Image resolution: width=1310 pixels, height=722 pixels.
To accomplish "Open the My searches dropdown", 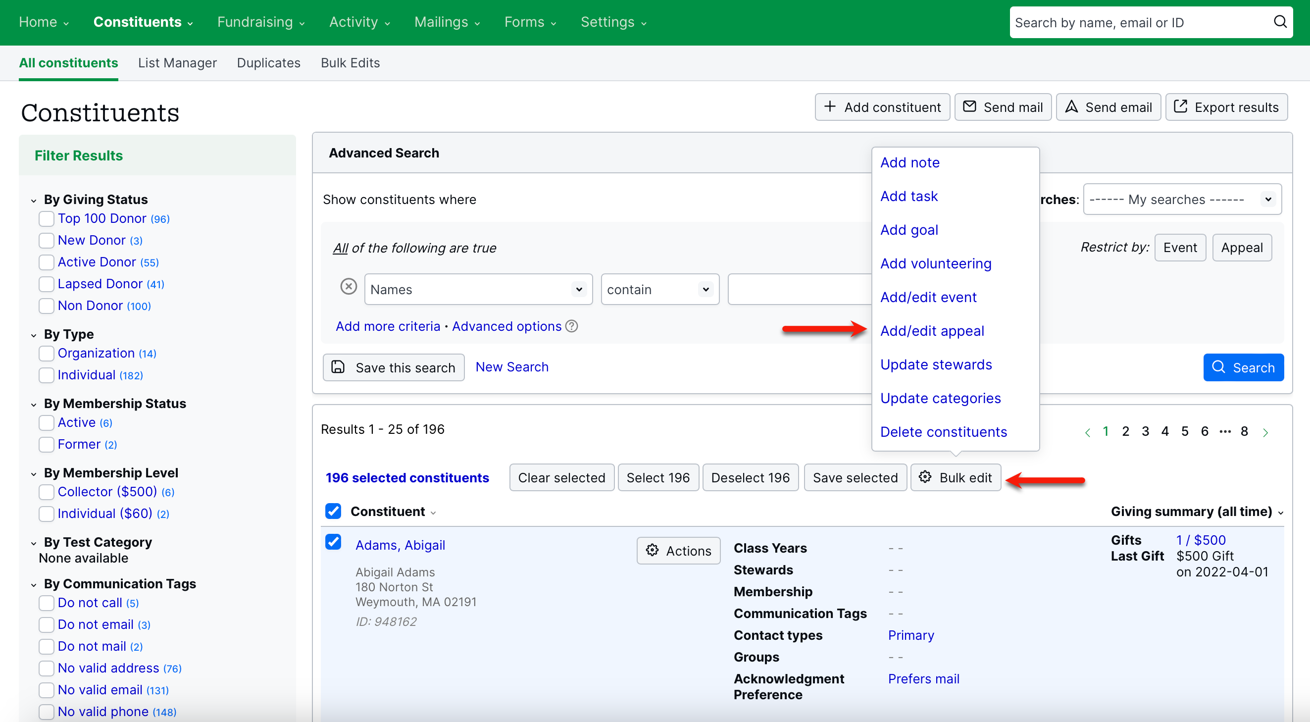I will 1181,200.
